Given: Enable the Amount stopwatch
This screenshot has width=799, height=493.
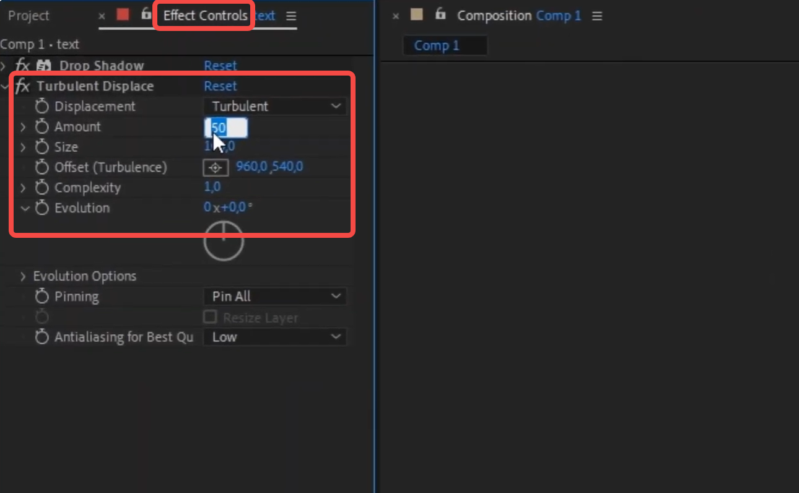Looking at the screenshot, I should point(41,127).
